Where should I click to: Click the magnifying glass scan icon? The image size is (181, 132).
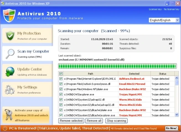coord(10,54)
